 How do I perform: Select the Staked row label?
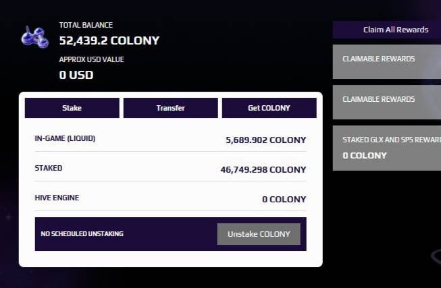tap(49, 168)
